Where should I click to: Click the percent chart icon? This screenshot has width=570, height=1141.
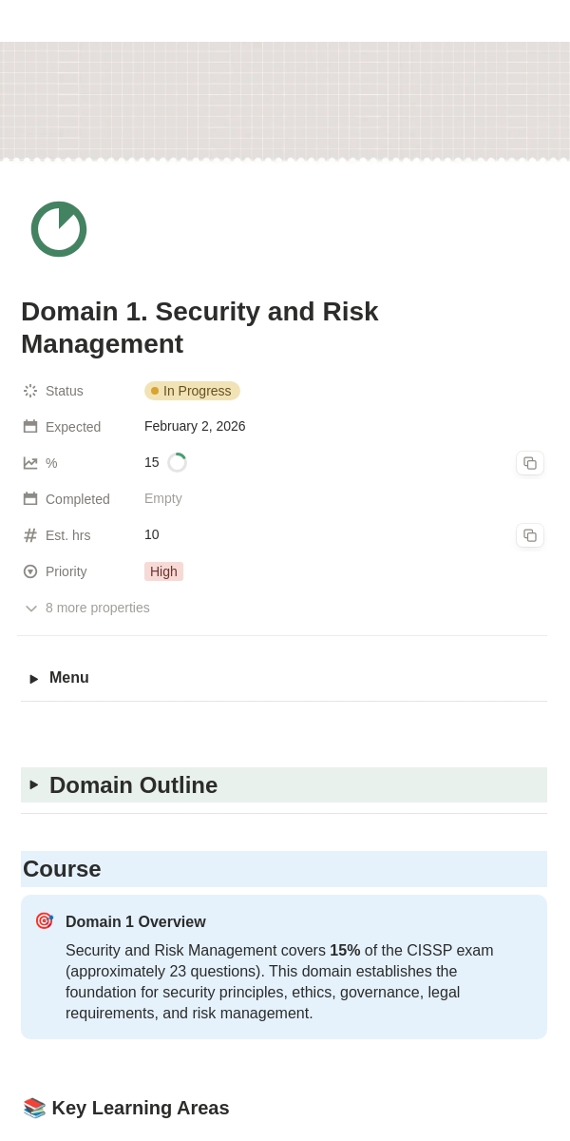30,463
